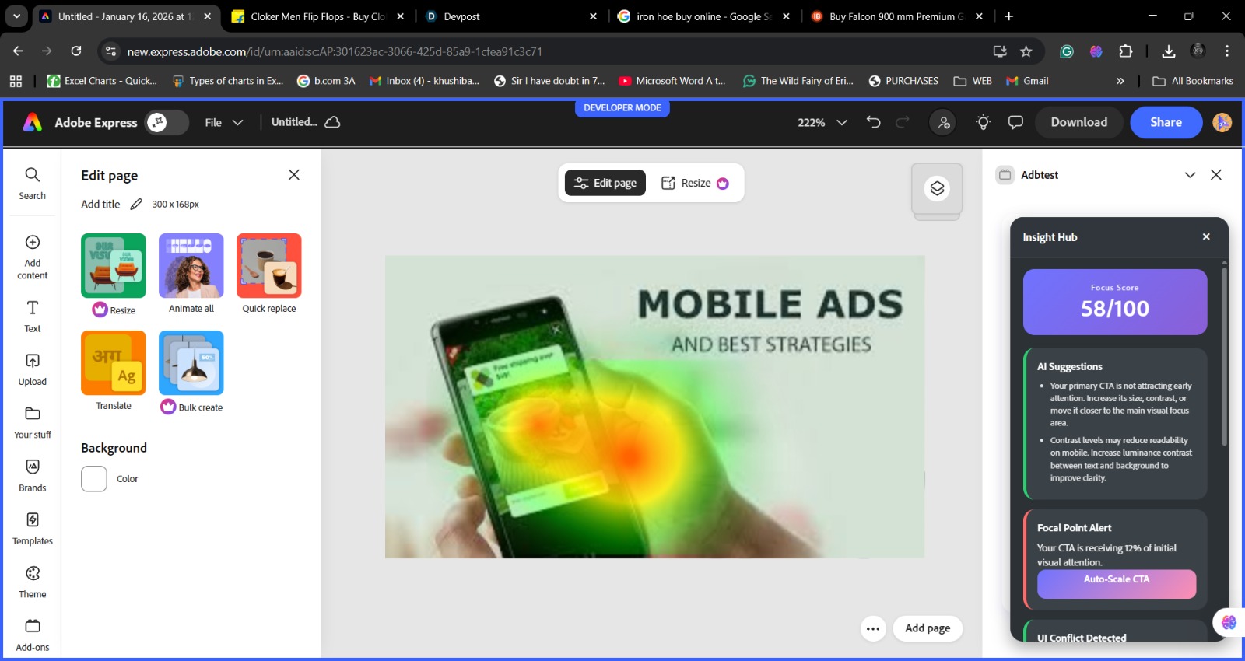Open the File menu dropdown
The height and width of the screenshot is (661, 1245).
click(x=224, y=122)
